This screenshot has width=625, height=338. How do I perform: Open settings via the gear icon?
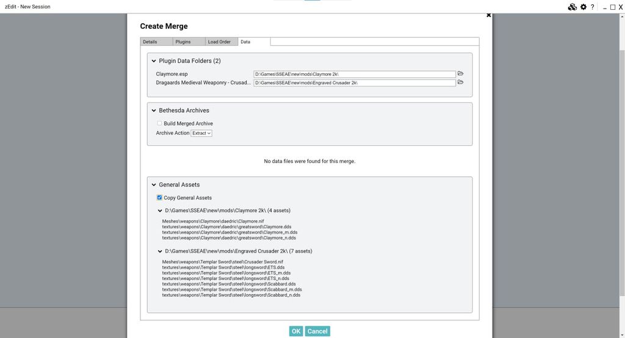tap(583, 7)
